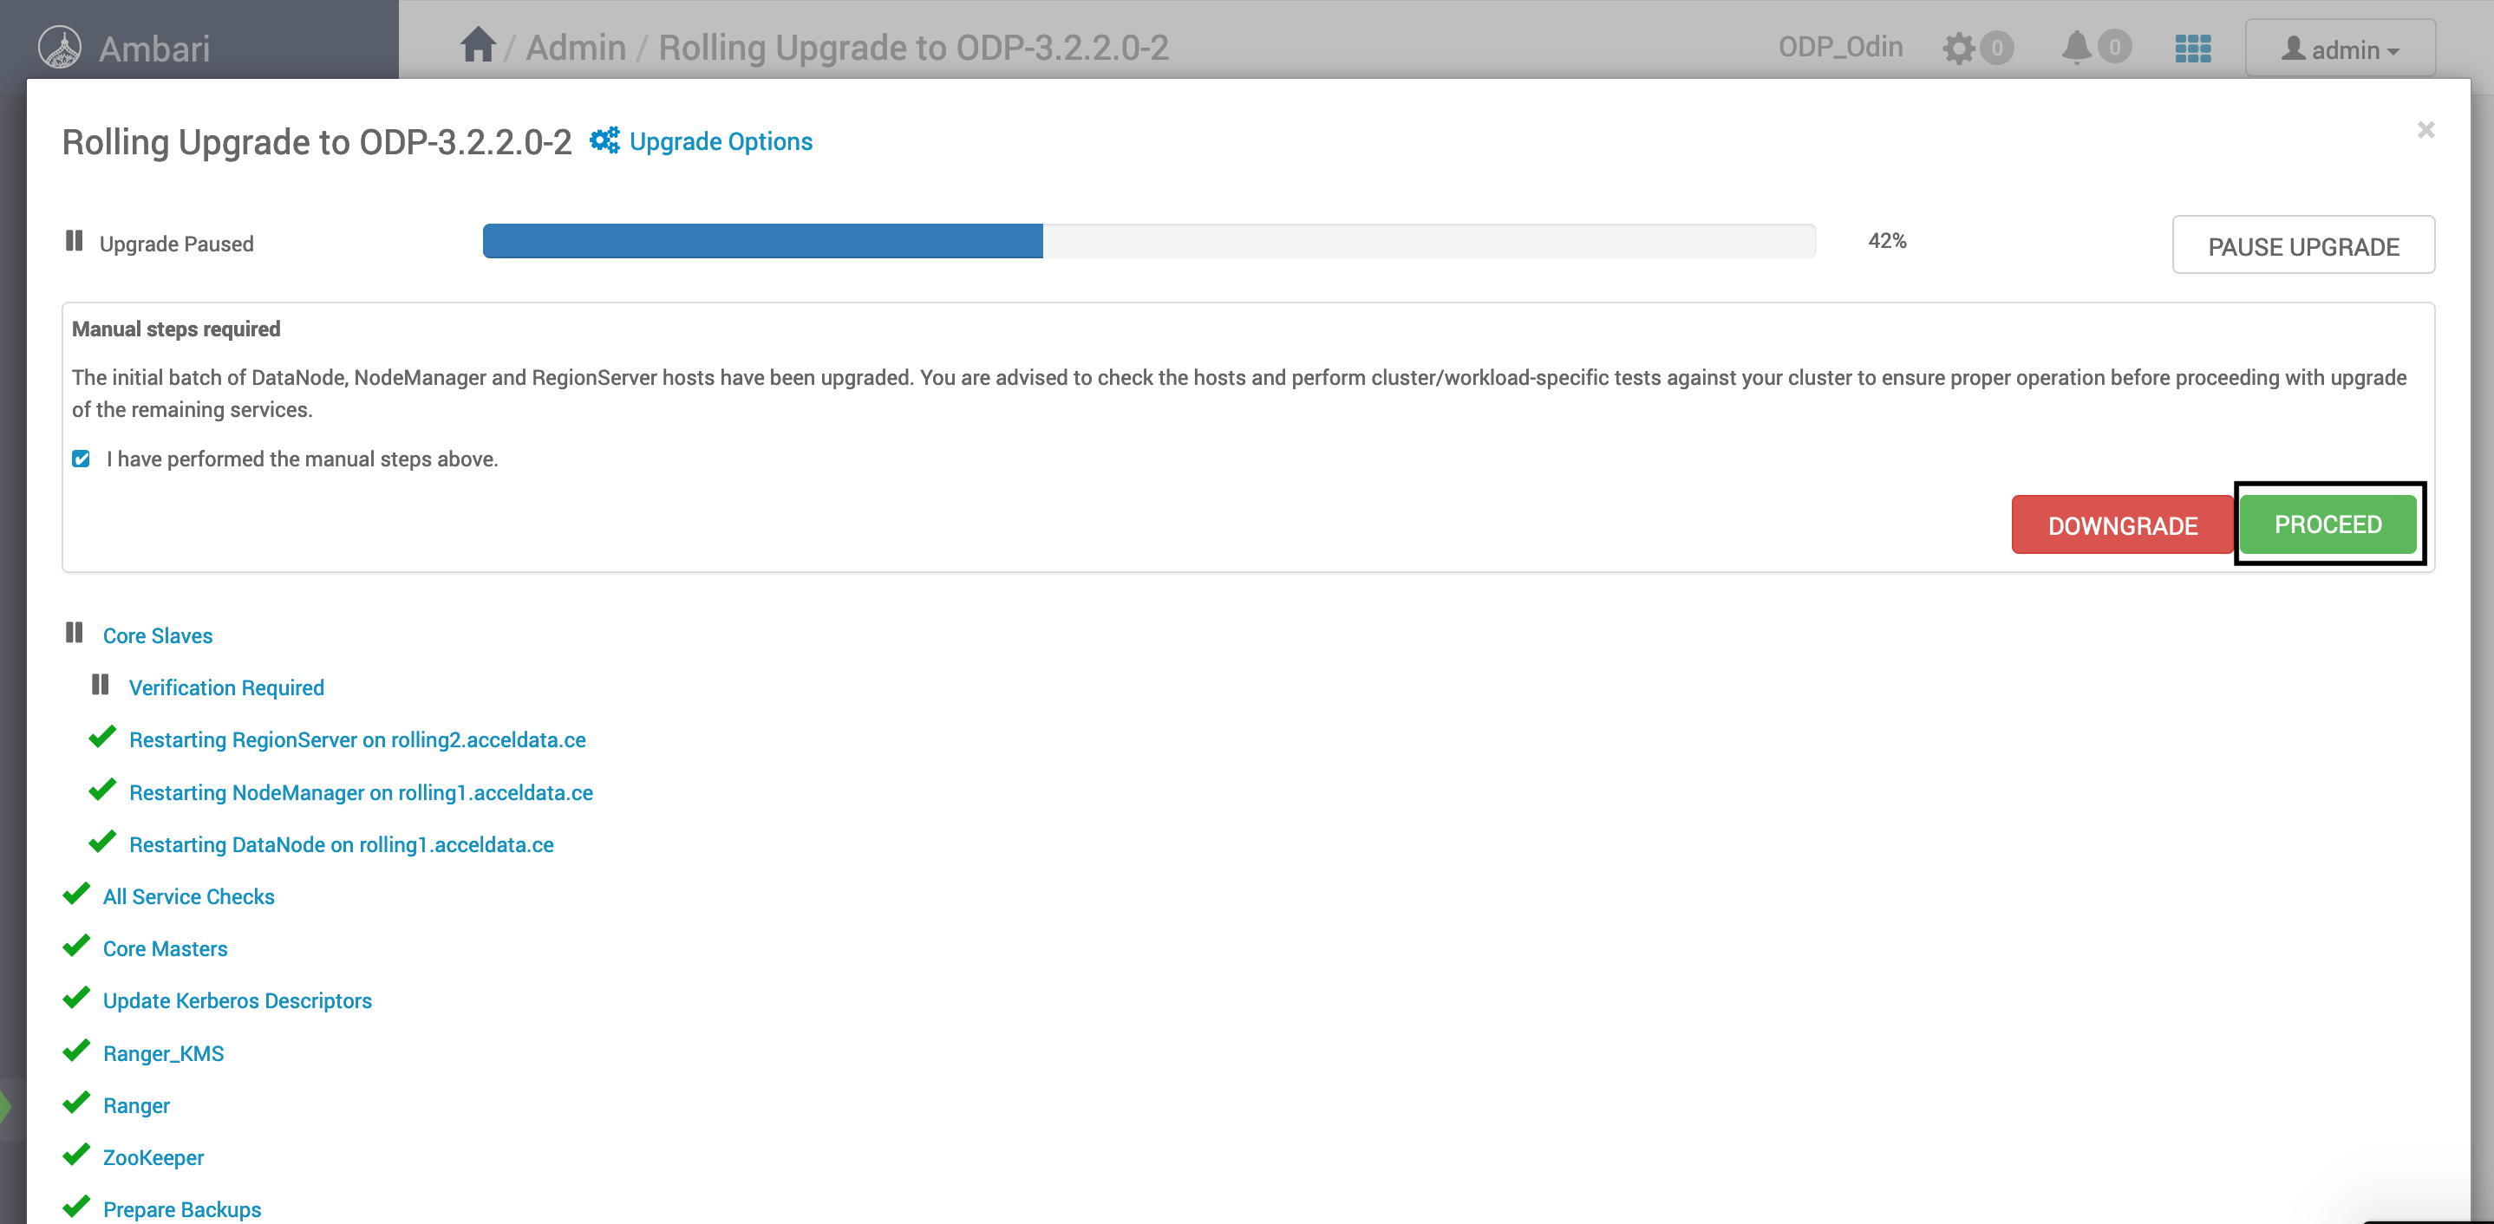The image size is (2494, 1224).
Task: Expand Update Kerberos Descriptors group
Action: [238, 1001]
